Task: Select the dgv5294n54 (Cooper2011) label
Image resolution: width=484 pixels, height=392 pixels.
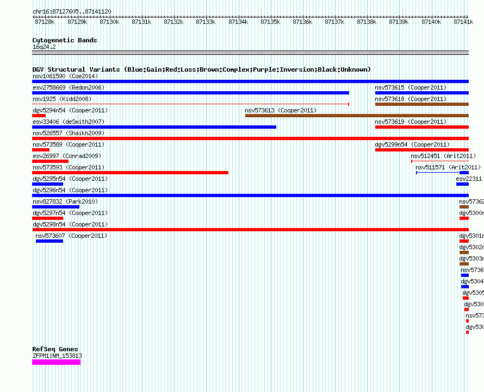Action: click(70, 110)
